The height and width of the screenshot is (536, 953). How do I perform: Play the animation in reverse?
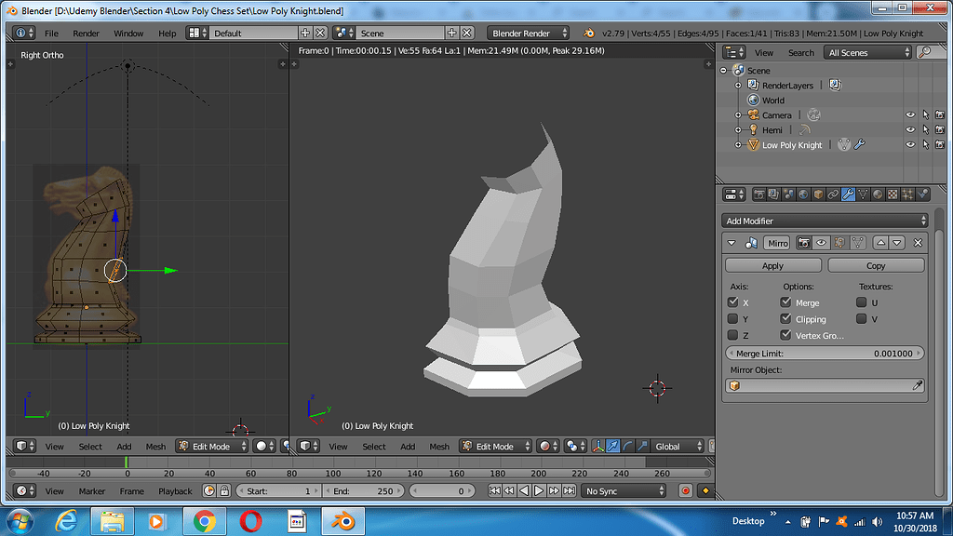pos(524,490)
